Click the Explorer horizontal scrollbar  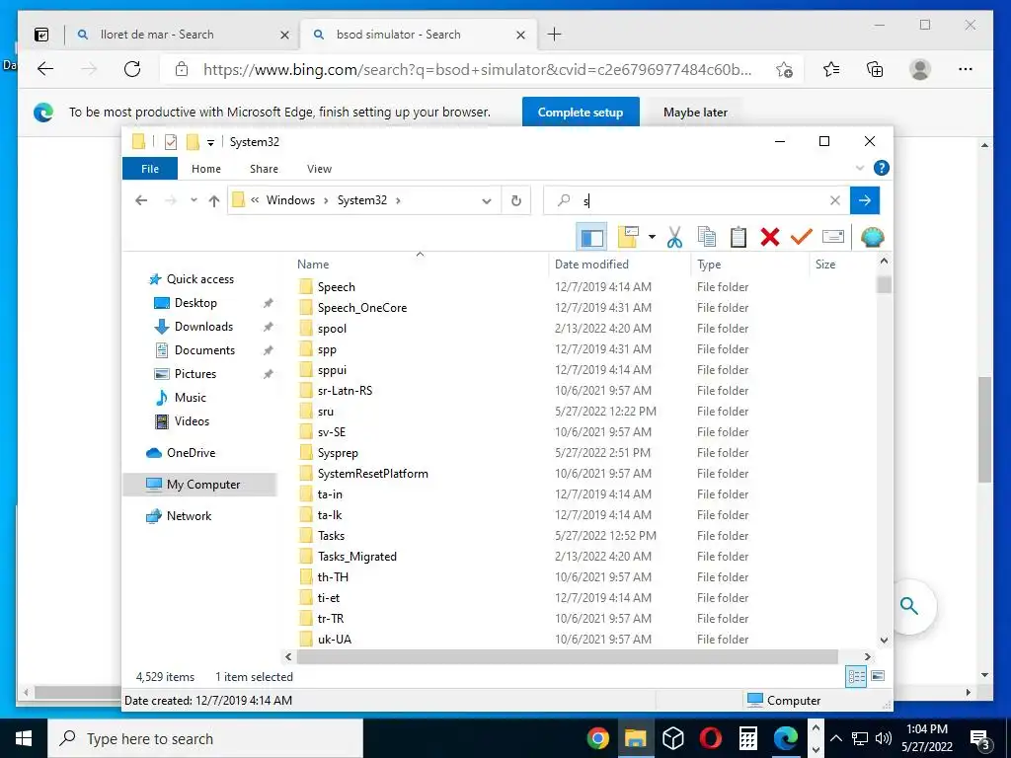click(567, 656)
